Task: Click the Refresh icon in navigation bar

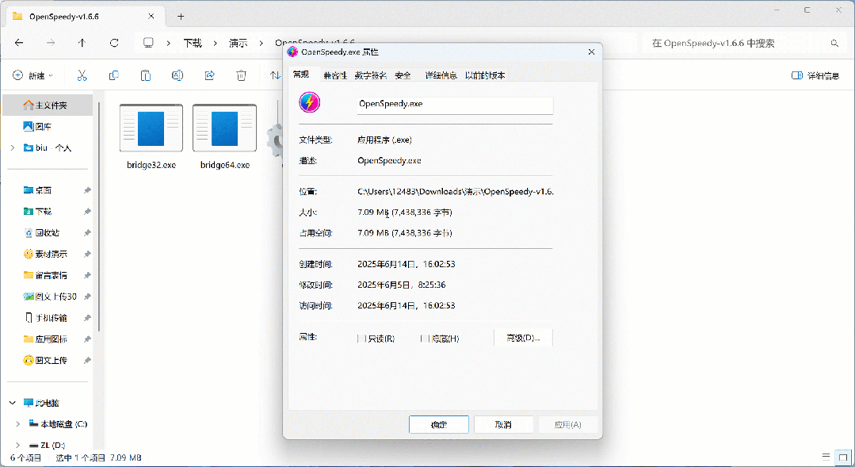Action: click(x=114, y=43)
